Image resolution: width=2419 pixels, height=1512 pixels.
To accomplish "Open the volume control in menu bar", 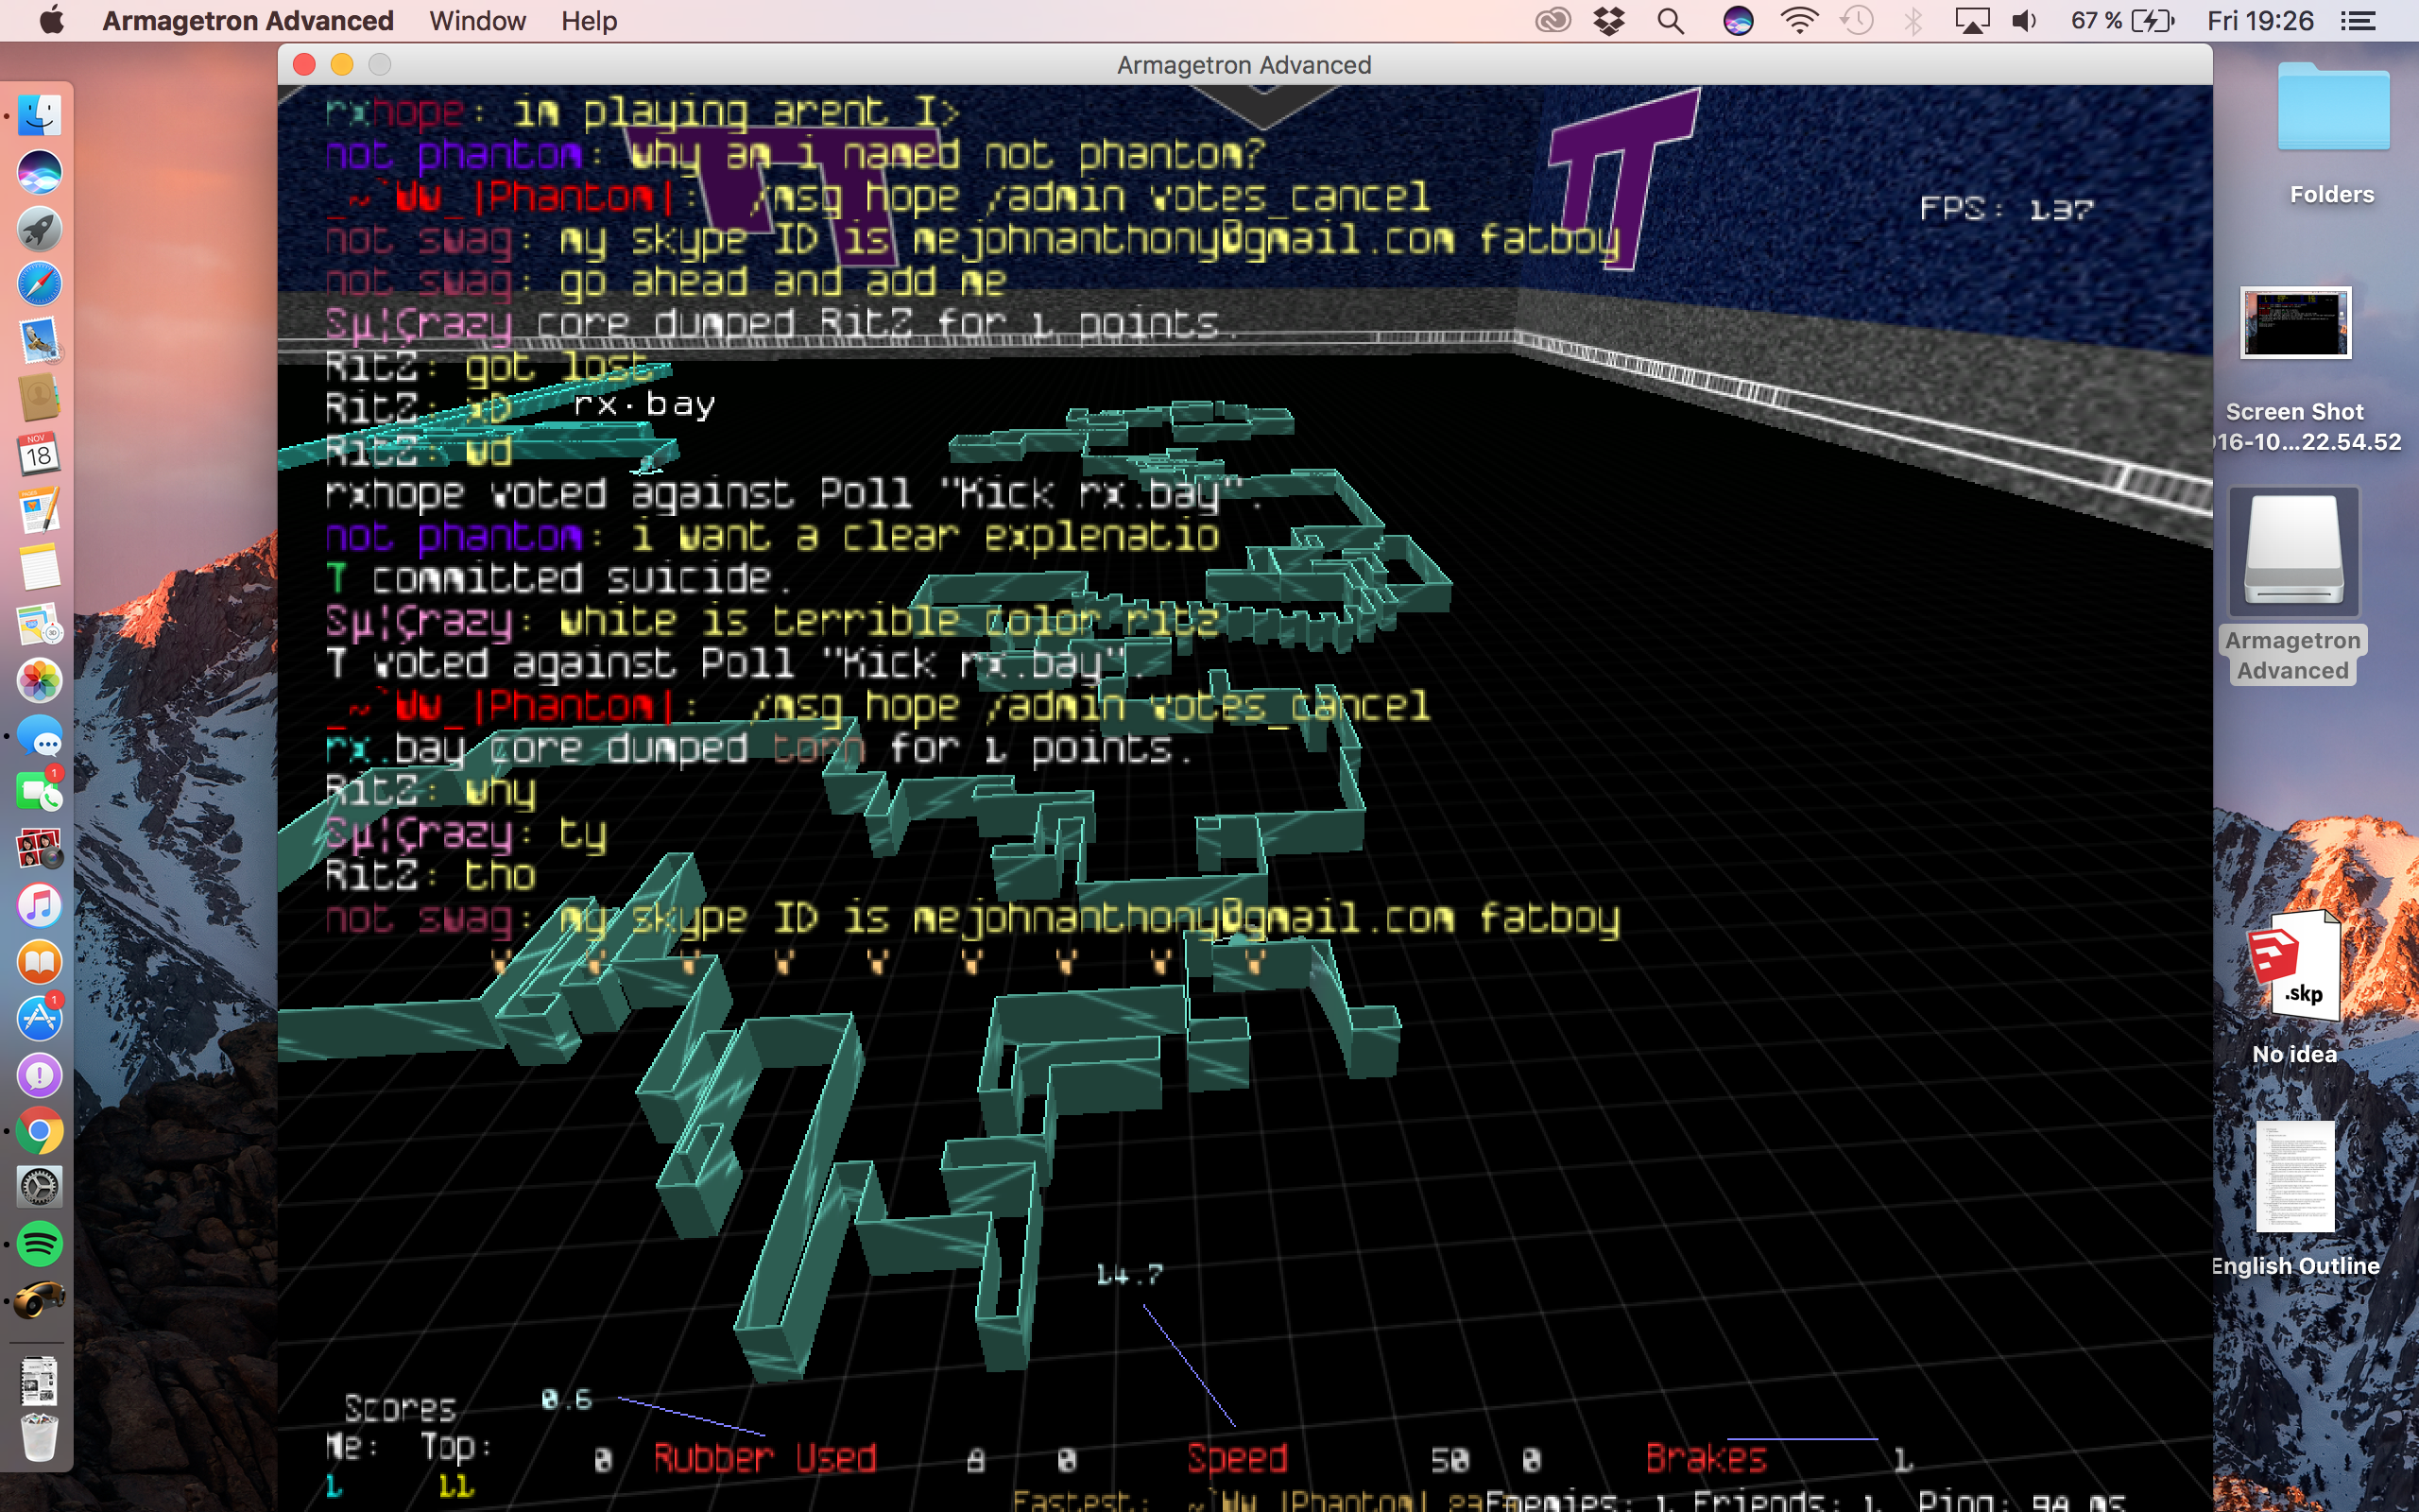I will point(2024,21).
